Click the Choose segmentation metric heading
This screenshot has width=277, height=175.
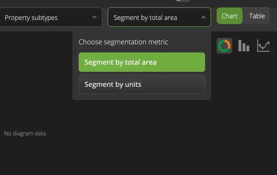(123, 42)
